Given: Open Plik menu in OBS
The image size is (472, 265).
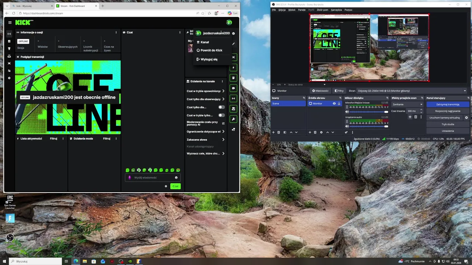Looking at the screenshot, I should tap(274, 10).
